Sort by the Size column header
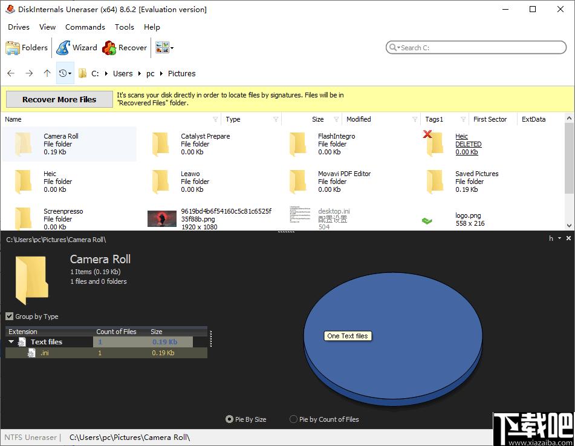575x446 pixels. pyautogui.click(x=318, y=119)
